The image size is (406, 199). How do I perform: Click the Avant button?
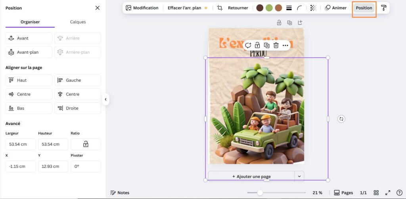point(29,38)
